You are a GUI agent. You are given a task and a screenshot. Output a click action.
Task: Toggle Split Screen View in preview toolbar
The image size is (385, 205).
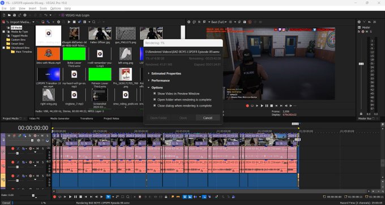(204, 22)
